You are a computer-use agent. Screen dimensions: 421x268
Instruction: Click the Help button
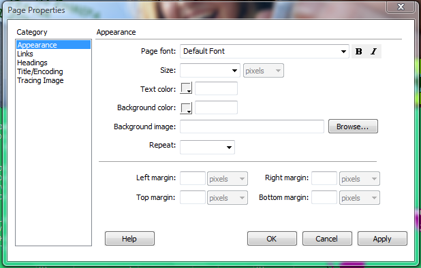point(129,239)
